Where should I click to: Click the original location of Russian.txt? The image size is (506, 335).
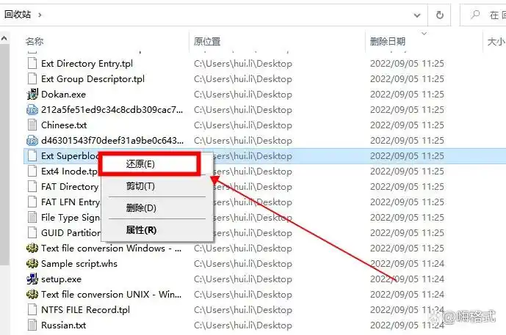click(x=243, y=325)
